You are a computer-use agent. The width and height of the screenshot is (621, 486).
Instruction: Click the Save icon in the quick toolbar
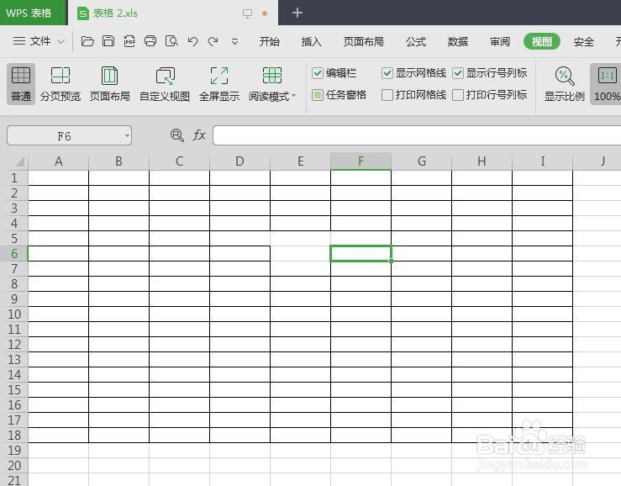pyautogui.click(x=108, y=41)
